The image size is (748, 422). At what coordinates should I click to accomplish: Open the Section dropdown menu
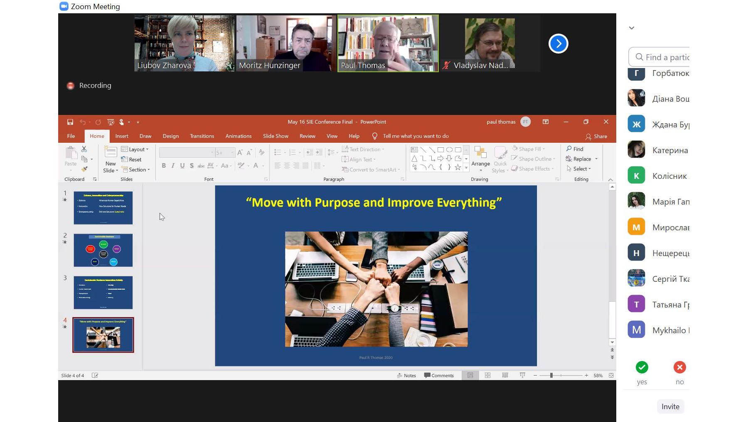tap(136, 170)
